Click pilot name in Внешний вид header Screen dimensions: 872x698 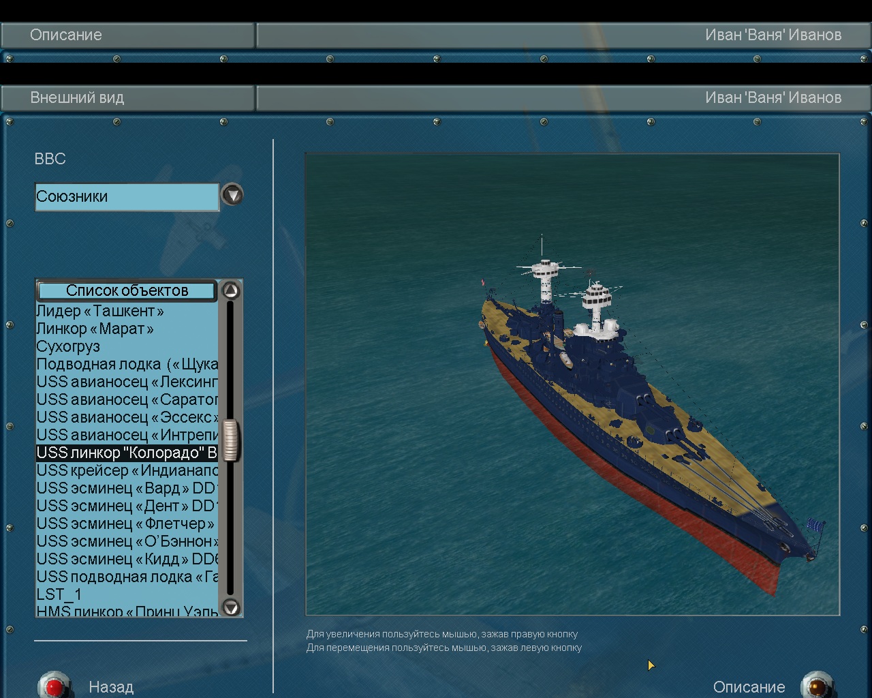pyautogui.click(x=773, y=97)
